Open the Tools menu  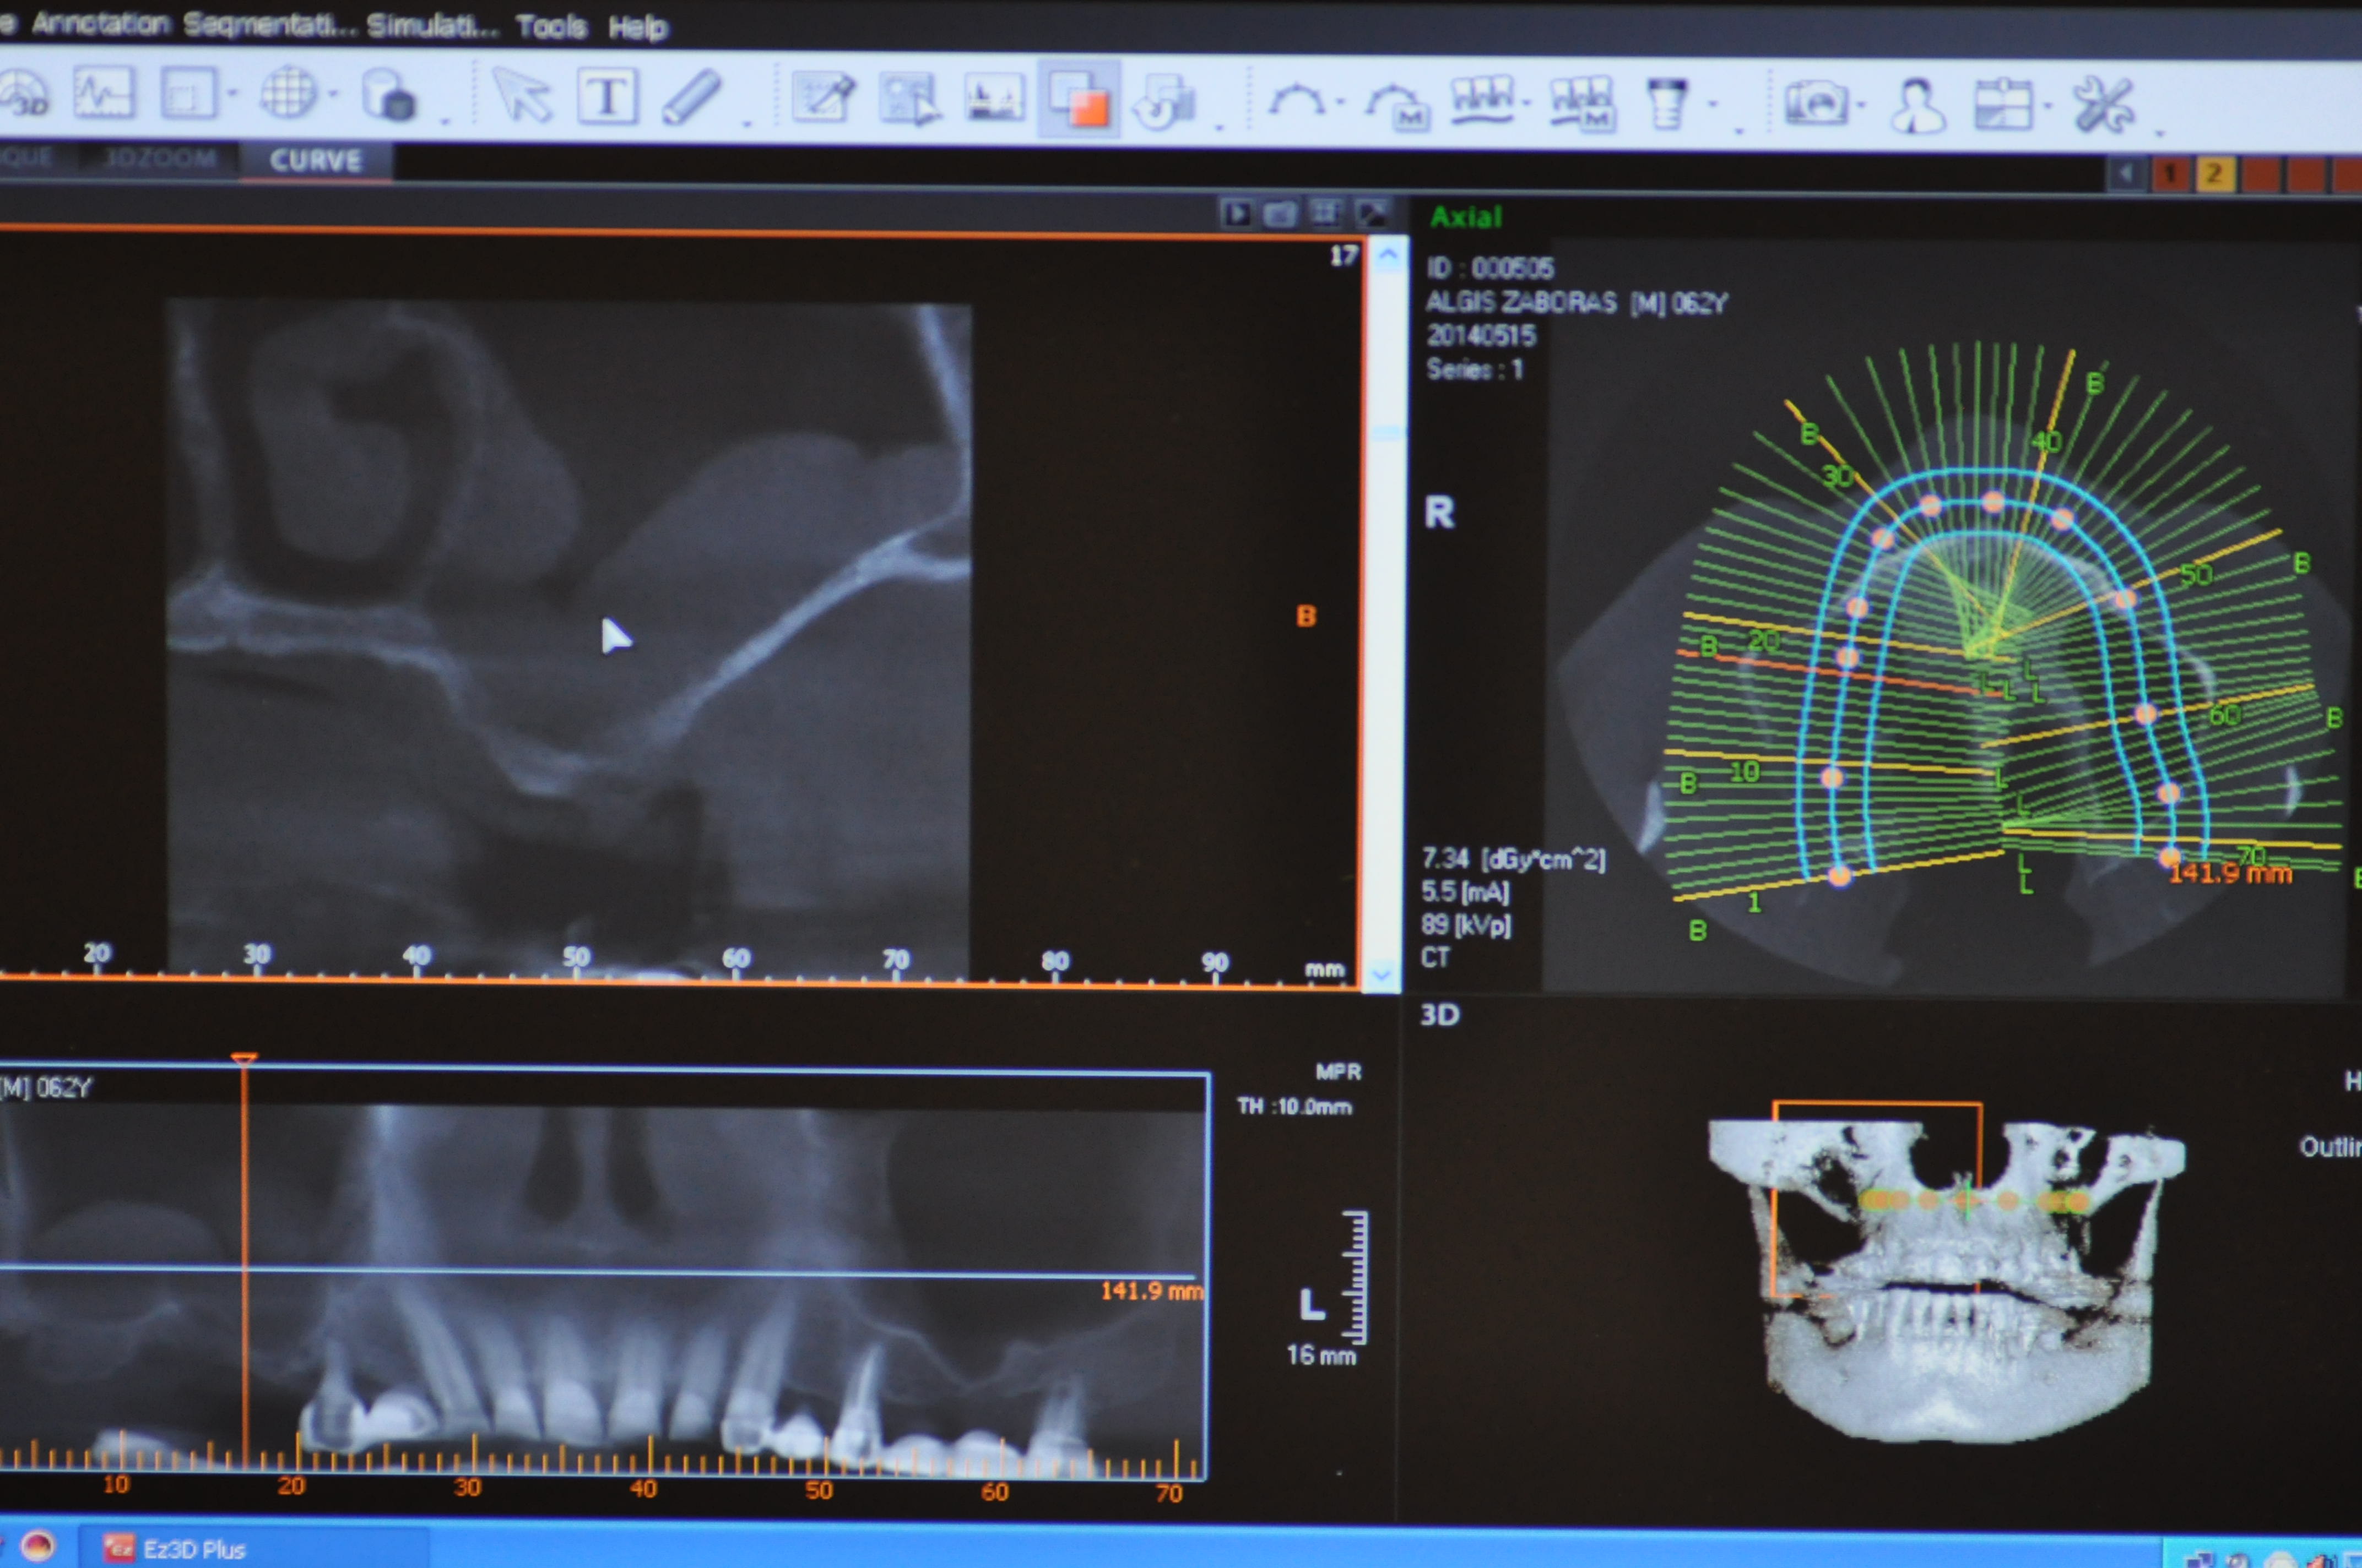coord(551,27)
